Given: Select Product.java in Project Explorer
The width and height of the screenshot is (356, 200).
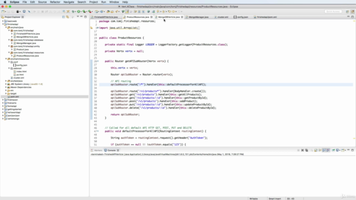Looking at the screenshot, I should pyautogui.click(x=22, y=49).
